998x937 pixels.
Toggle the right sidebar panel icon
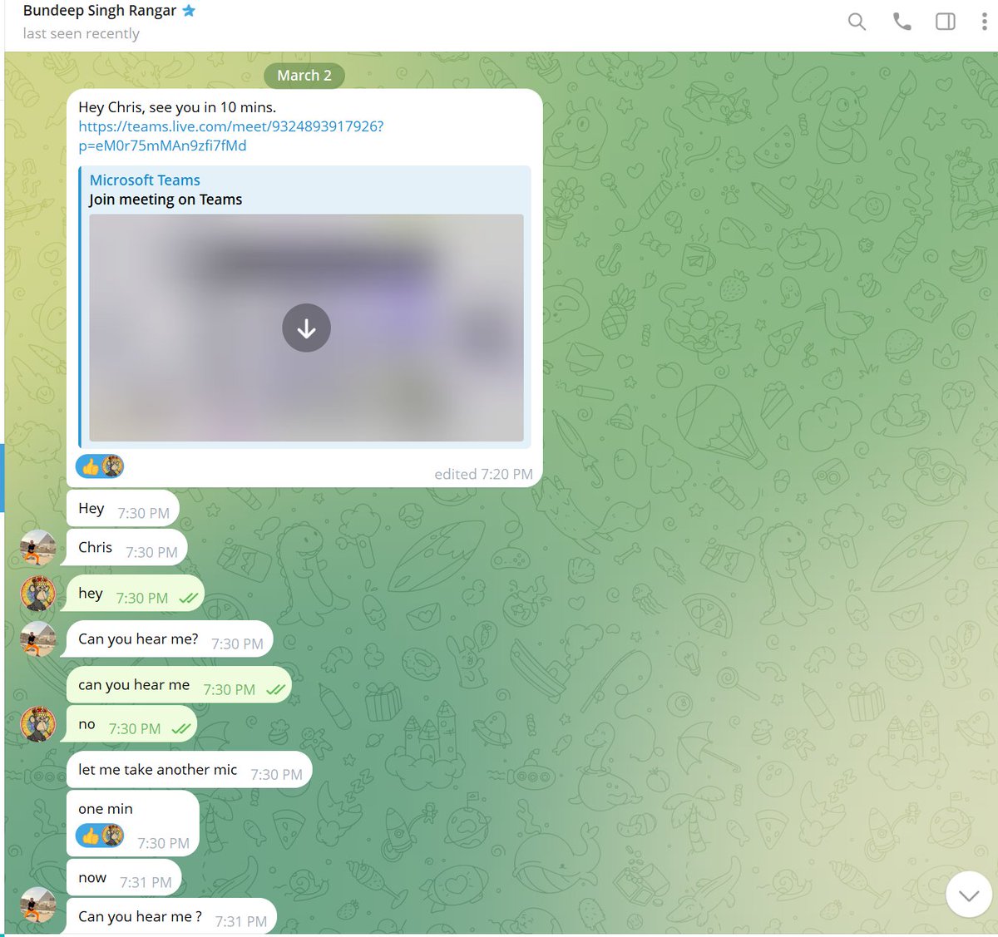tap(946, 22)
